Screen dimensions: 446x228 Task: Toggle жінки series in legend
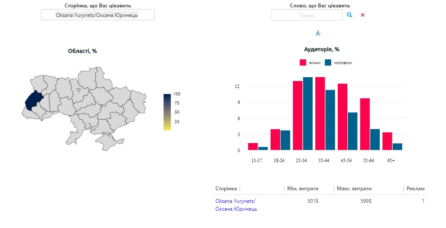[x=310, y=63]
